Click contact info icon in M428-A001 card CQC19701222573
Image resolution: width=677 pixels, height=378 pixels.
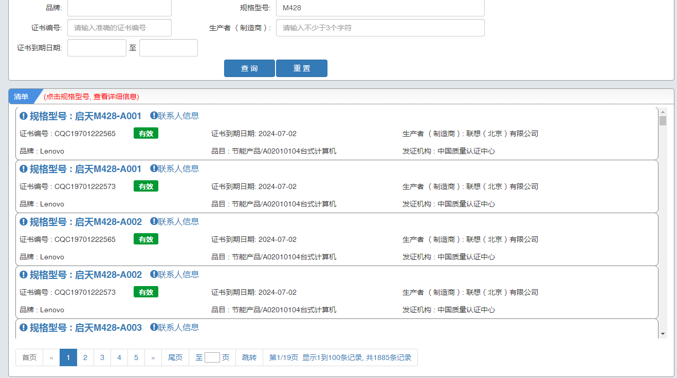click(x=154, y=168)
